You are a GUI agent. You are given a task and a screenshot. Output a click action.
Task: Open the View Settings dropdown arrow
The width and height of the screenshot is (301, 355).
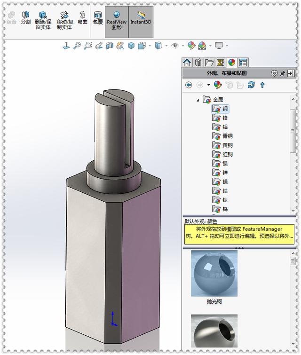point(227,46)
